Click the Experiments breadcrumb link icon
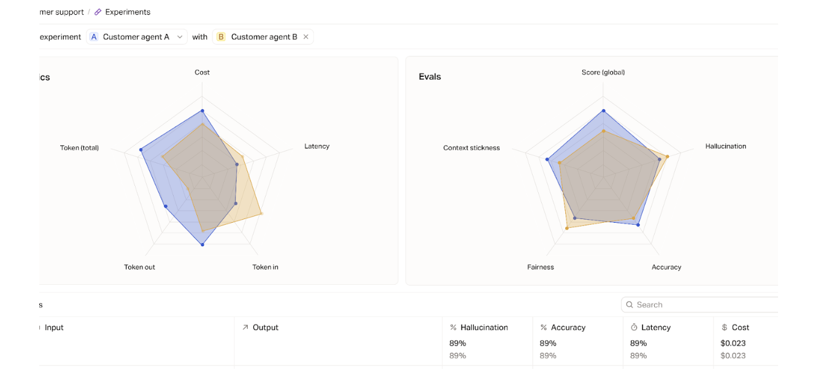 98,12
